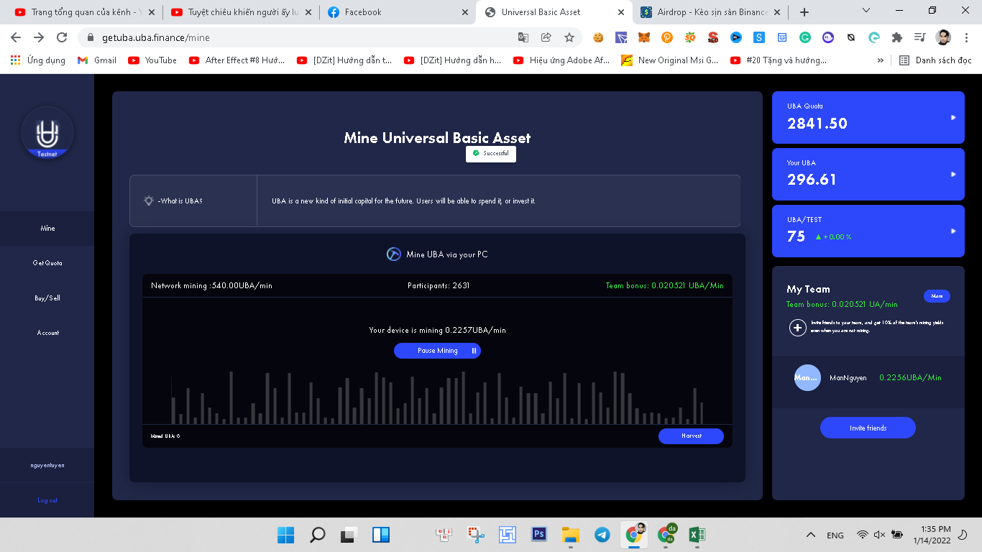Click the pickaxe mining icon
982x552 pixels.
coord(394,254)
